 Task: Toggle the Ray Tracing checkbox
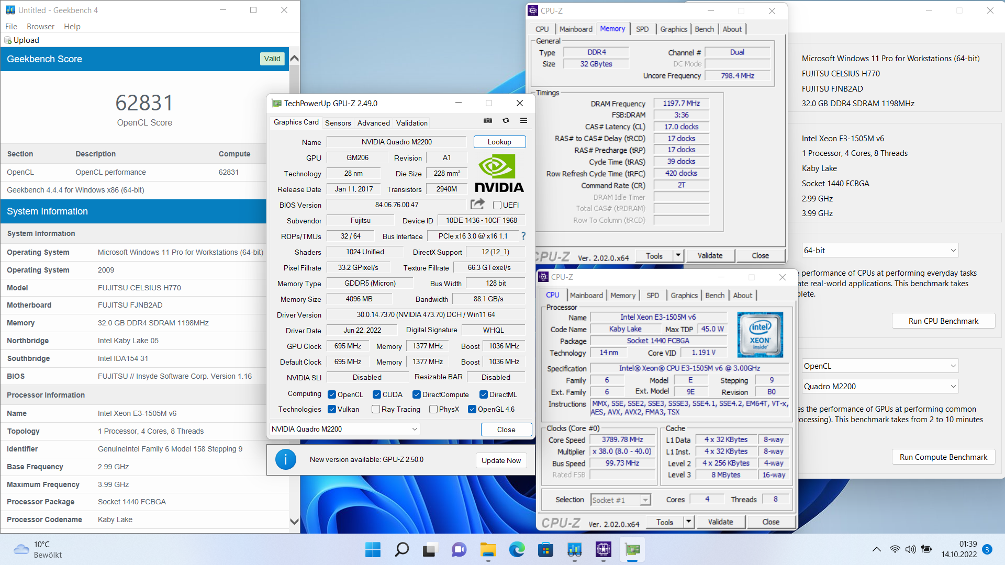point(376,409)
